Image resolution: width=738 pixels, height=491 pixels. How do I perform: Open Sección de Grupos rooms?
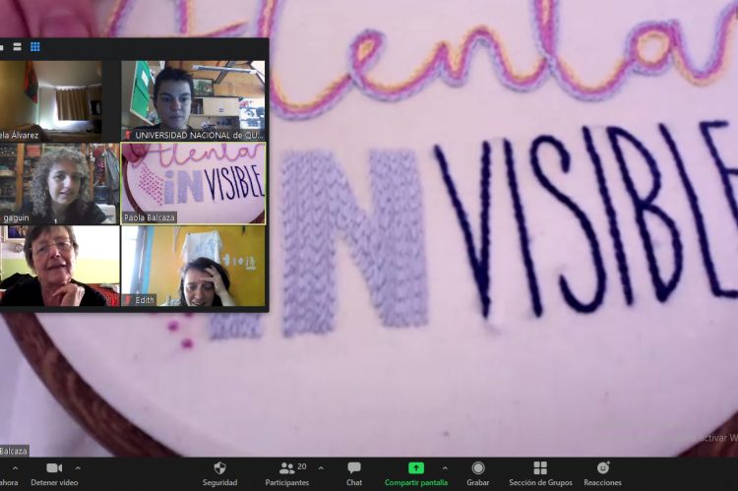coord(540,471)
